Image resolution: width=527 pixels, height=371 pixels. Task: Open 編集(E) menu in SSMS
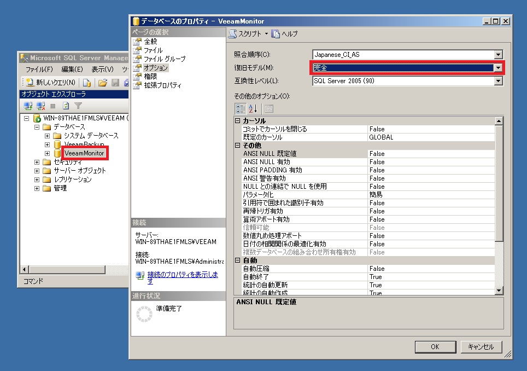click(x=72, y=69)
